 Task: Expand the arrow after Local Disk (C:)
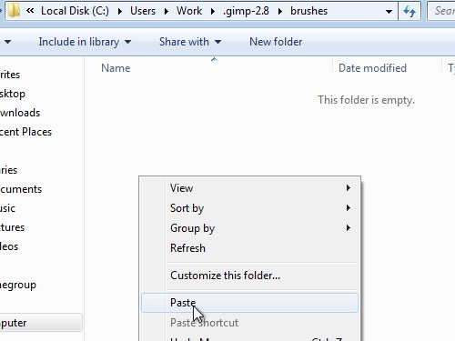tap(120, 12)
